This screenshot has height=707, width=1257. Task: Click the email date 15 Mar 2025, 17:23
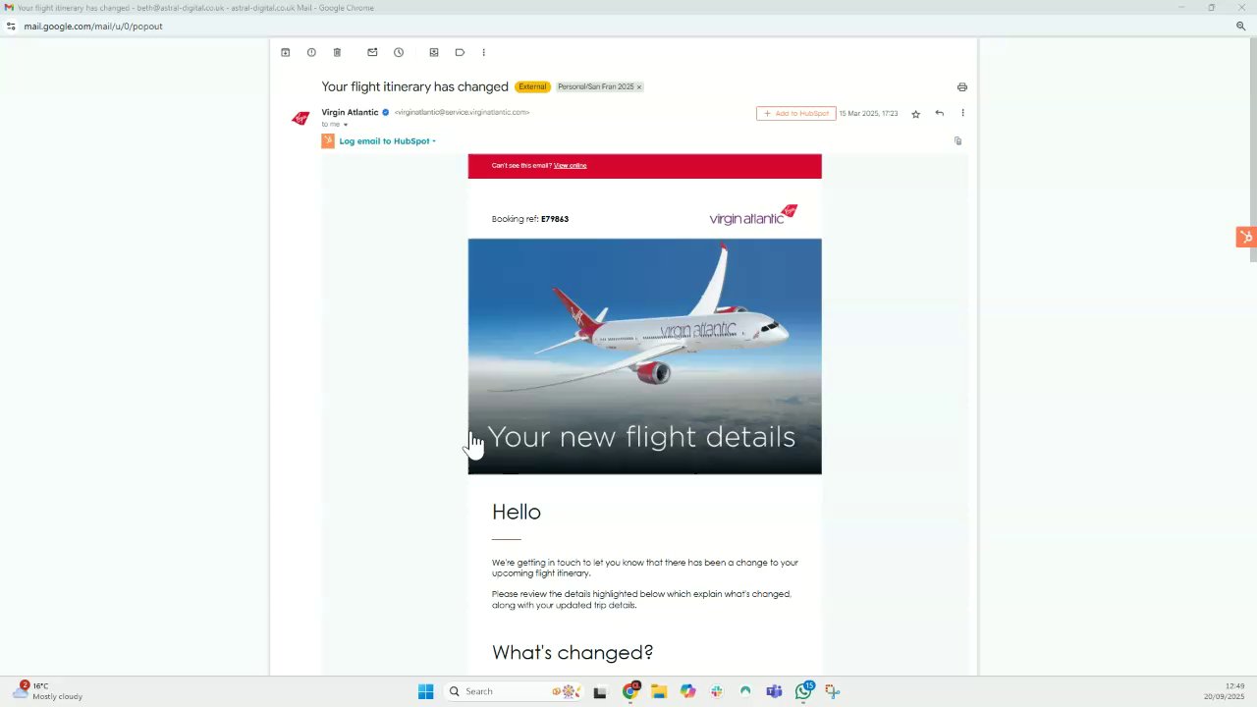(x=868, y=114)
